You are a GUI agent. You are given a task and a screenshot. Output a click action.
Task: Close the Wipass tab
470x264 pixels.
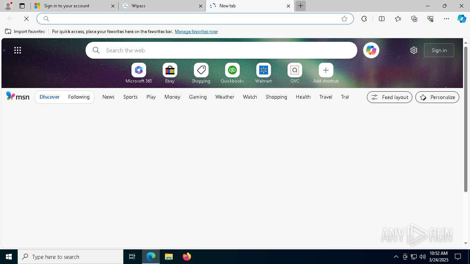click(x=200, y=6)
